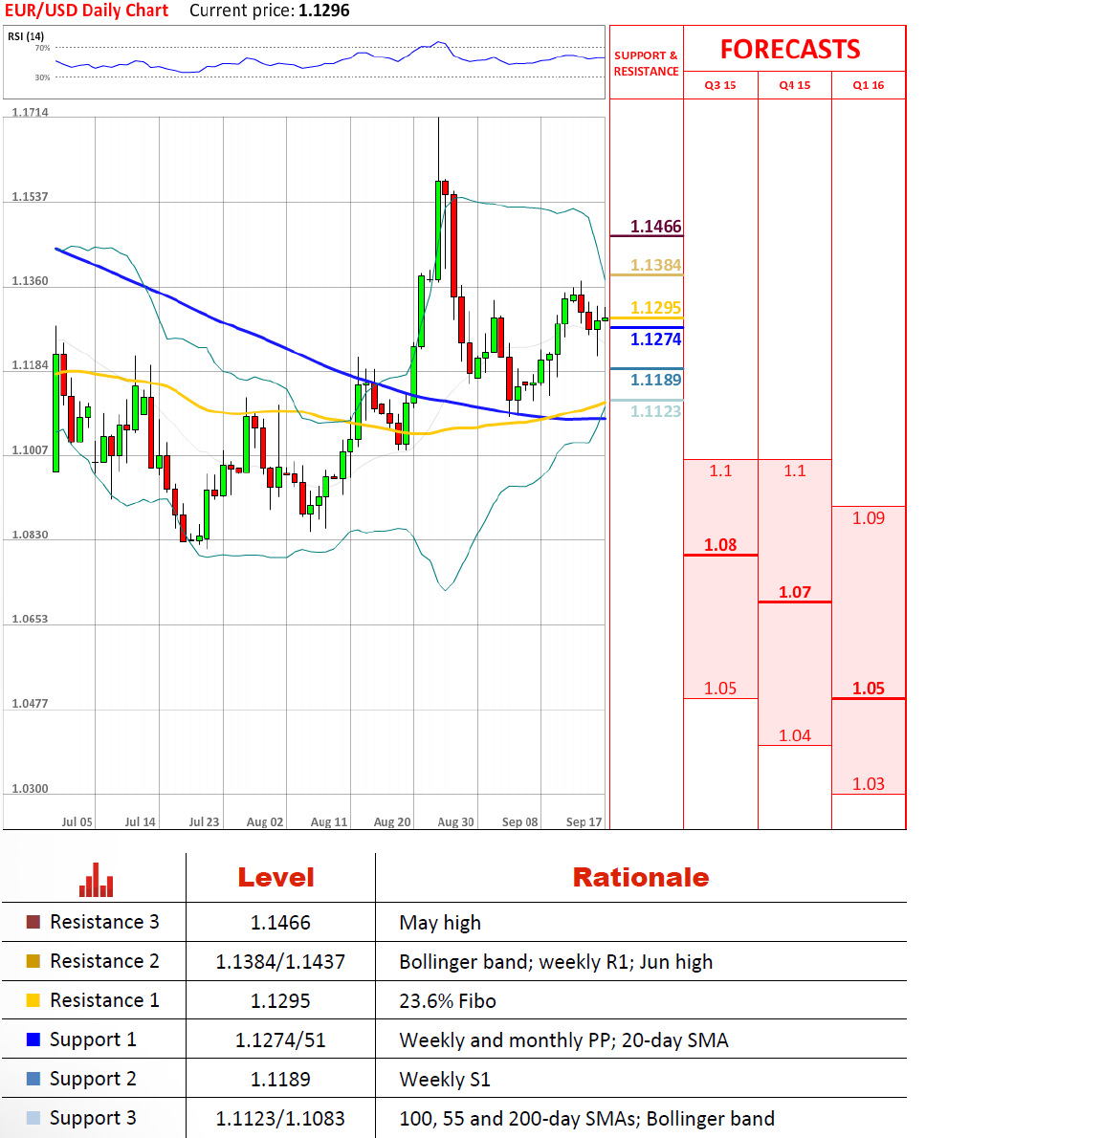Click the Resistance 3 row label
The image size is (1102, 1138).
point(104,922)
